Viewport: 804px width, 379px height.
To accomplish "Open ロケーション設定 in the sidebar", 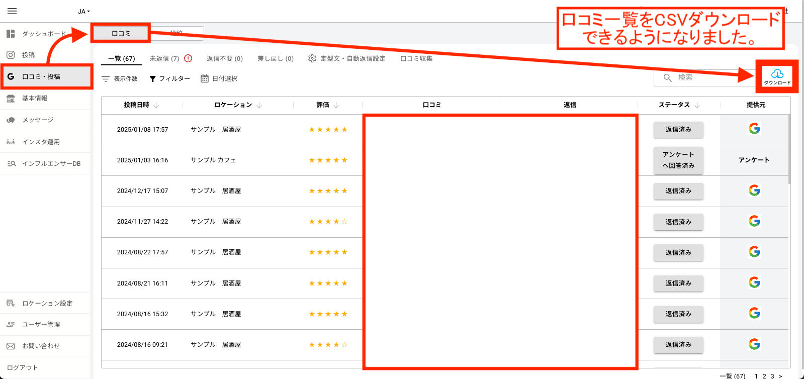I will click(47, 303).
